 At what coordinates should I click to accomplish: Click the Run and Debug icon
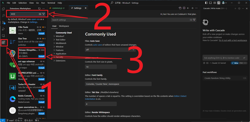(x=3, y=29)
